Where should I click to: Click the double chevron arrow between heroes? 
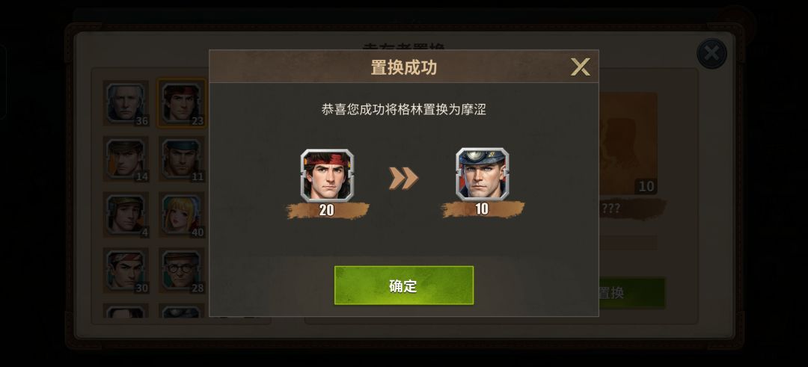coord(403,178)
